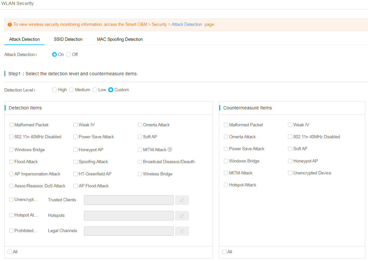Screen dimensions: 368x261
Task: Enable Weak IV in Detection Items
Action: pos(76,125)
